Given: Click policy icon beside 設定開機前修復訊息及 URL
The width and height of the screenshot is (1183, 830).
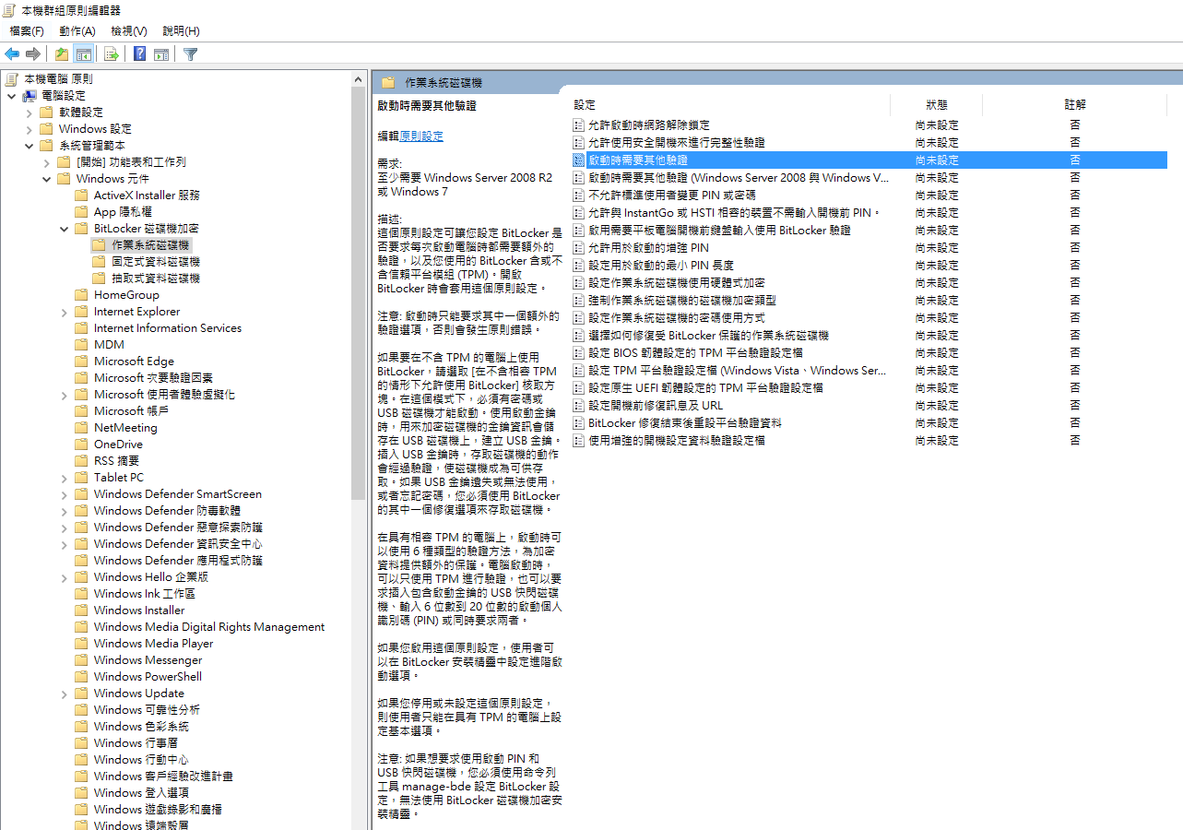Looking at the screenshot, I should pyautogui.click(x=579, y=405).
